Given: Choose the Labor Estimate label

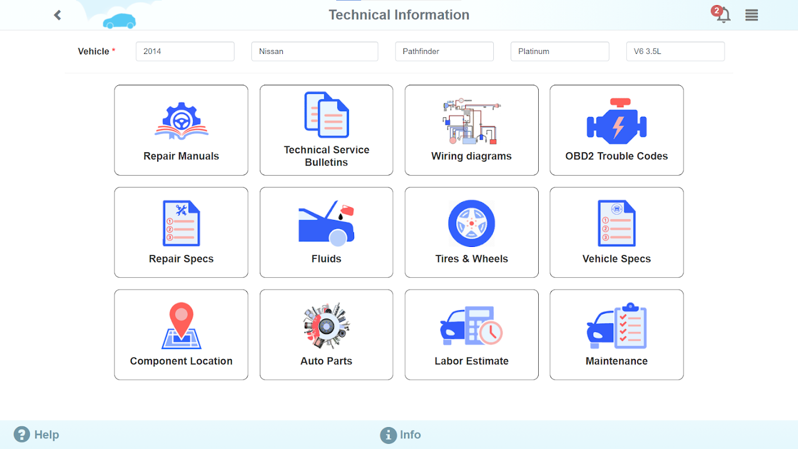Looking at the screenshot, I should coord(471,361).
